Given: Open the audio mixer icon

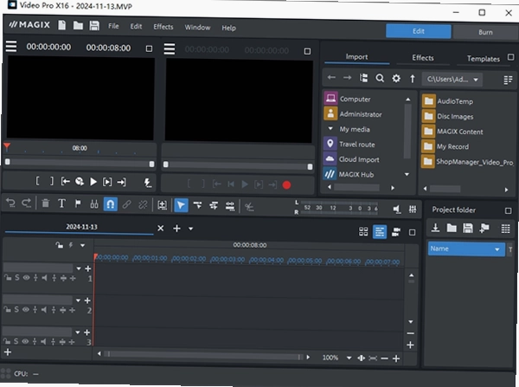Looking at the screenshot, I should tap(413, 209).
